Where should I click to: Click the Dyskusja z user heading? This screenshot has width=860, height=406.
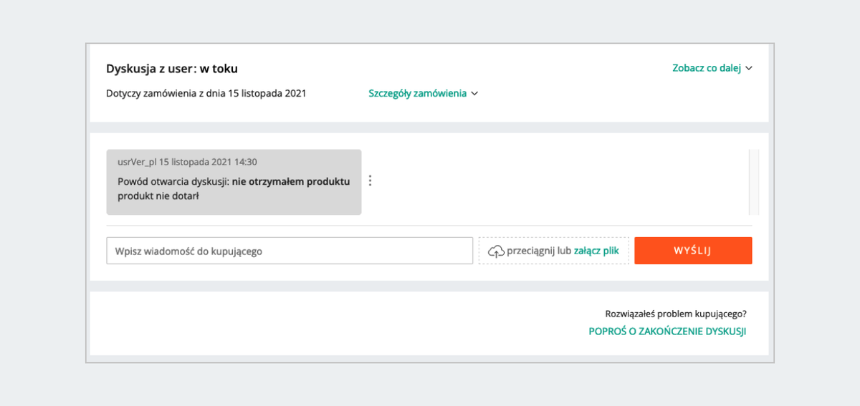(x=172, y=69)
